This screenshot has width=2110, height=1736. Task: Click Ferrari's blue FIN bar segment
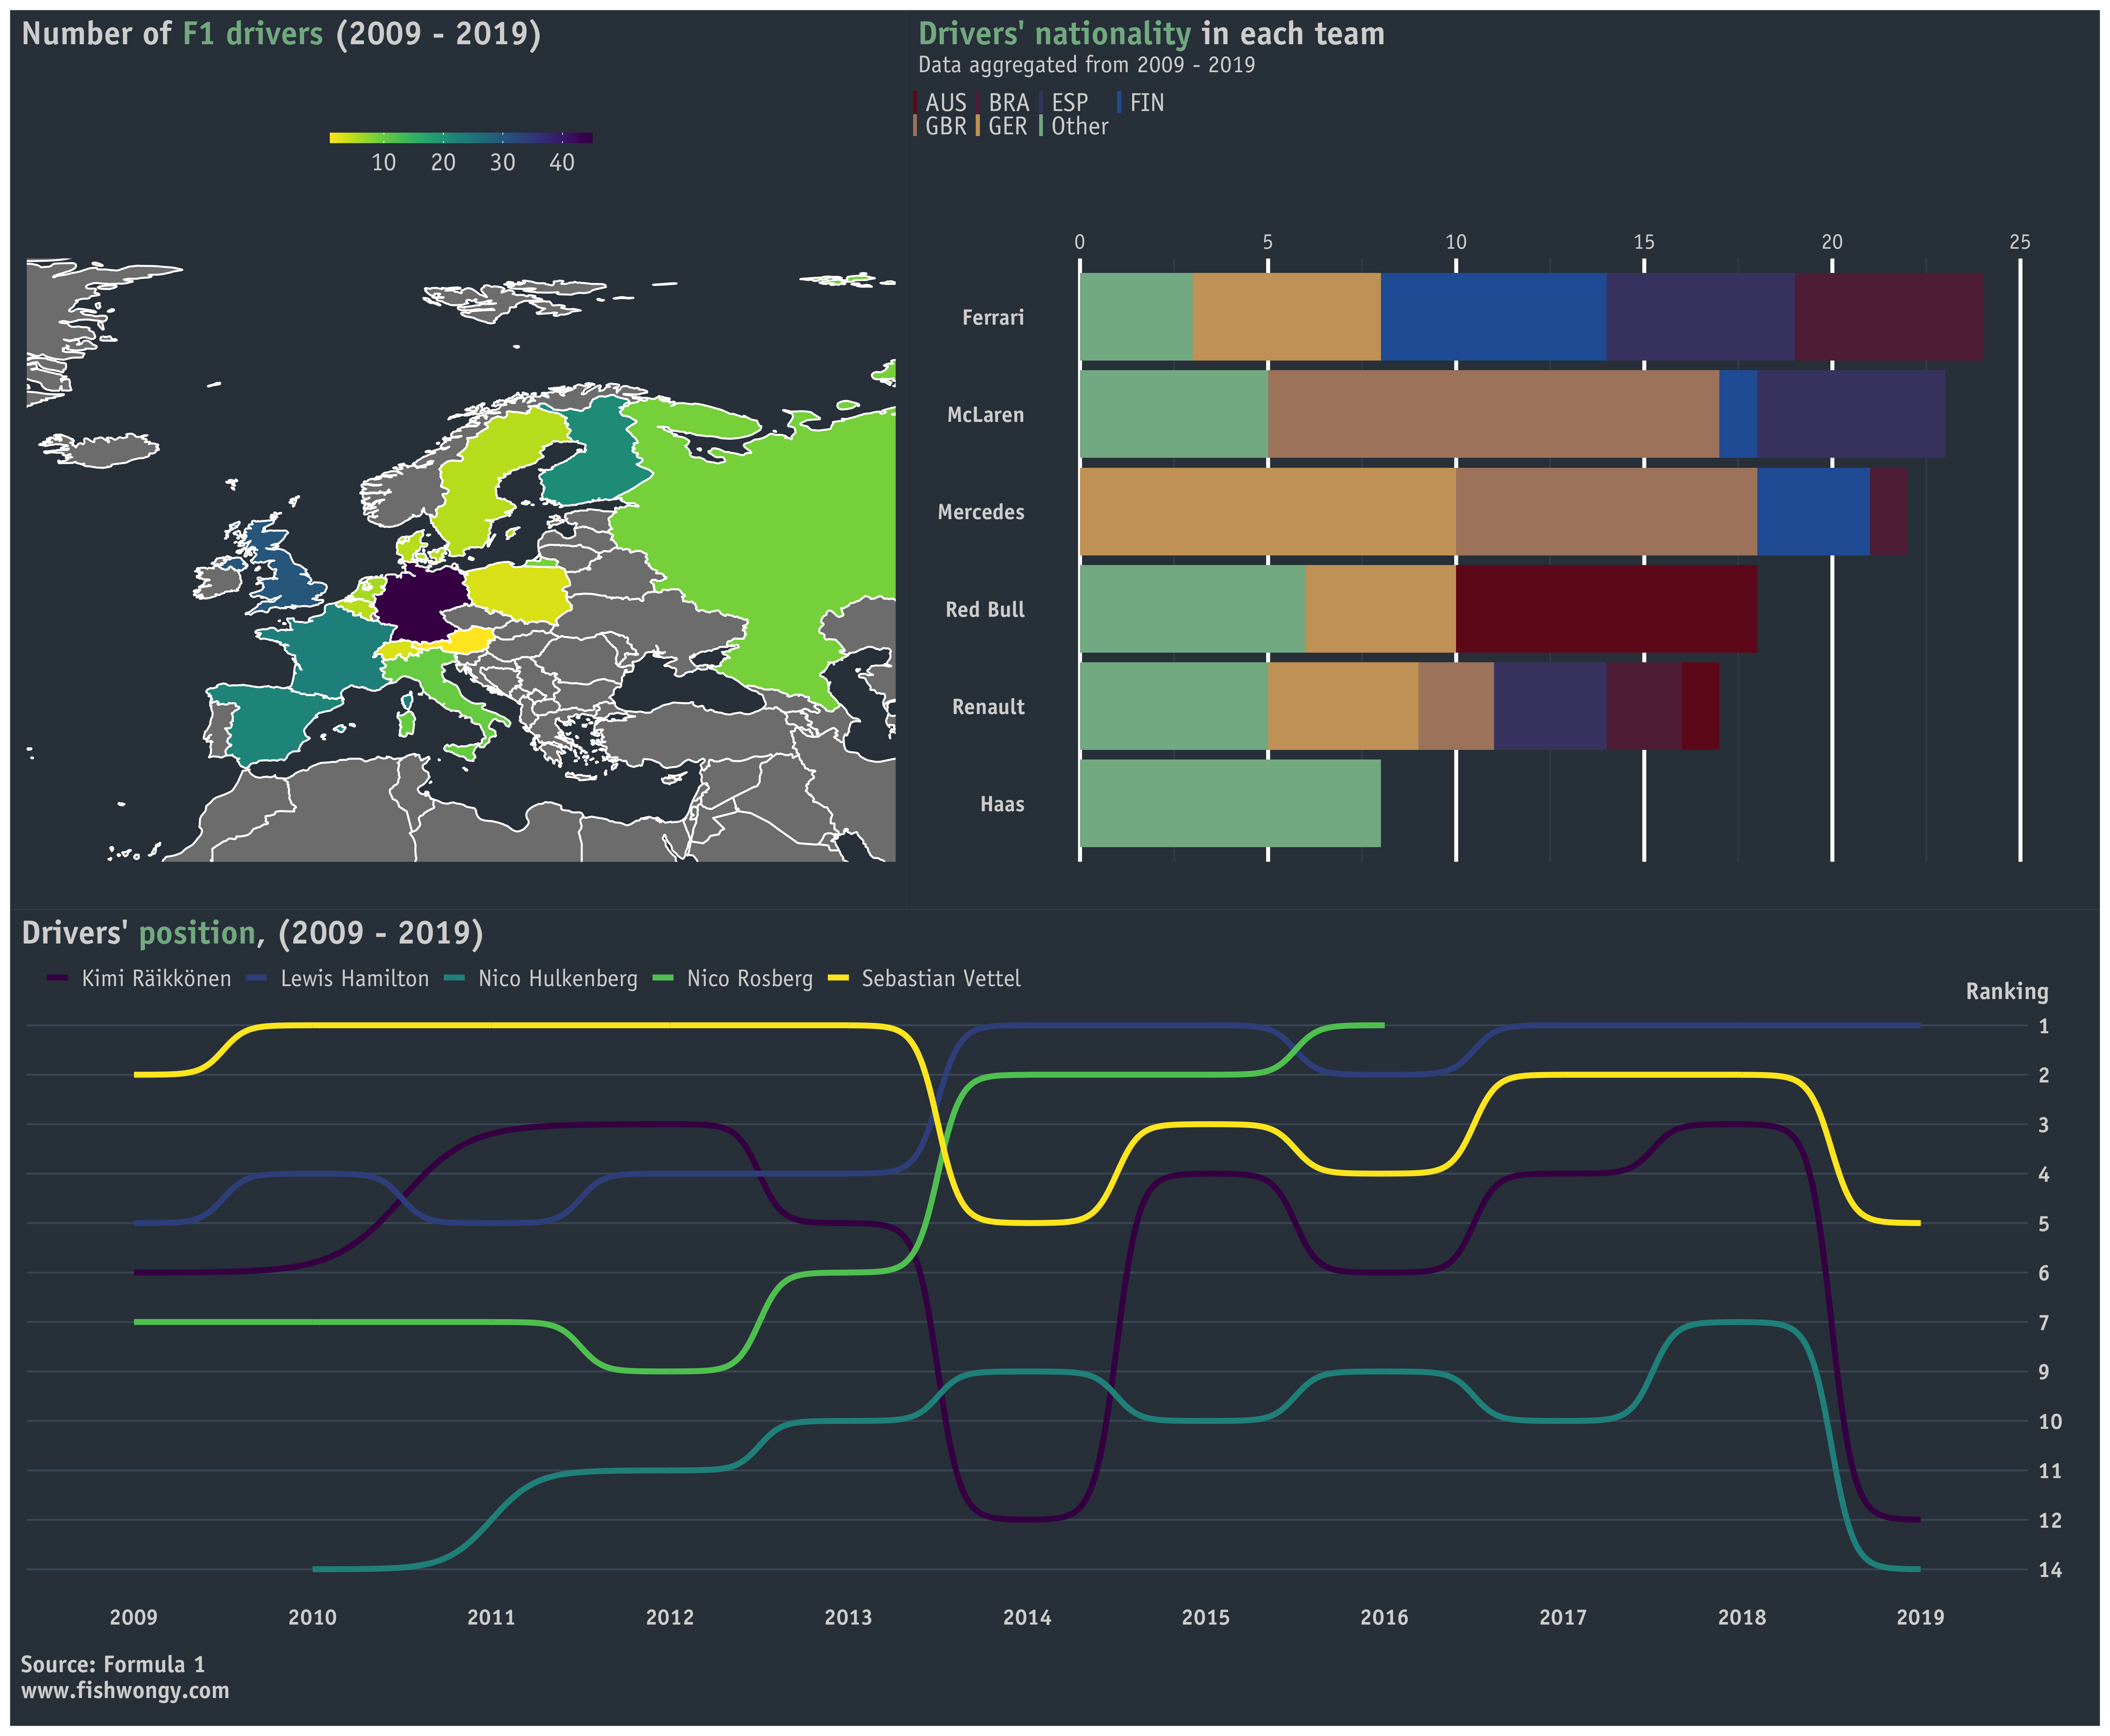click(x=1493, y=317)
